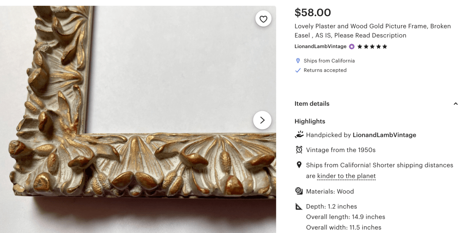Click the dimensions ruler icon
Screen dimensions: 459x233
pos(299,206)
